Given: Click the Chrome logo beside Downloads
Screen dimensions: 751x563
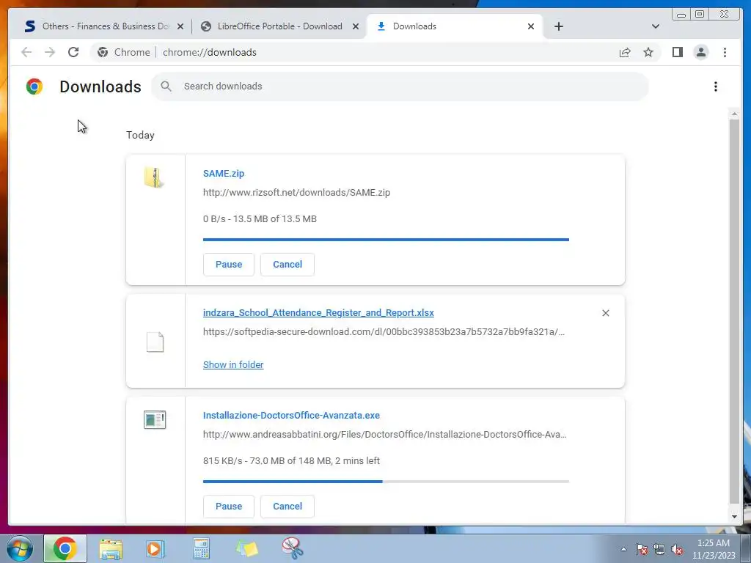Looking at the screenshot, I should click(x=34, y=87).
